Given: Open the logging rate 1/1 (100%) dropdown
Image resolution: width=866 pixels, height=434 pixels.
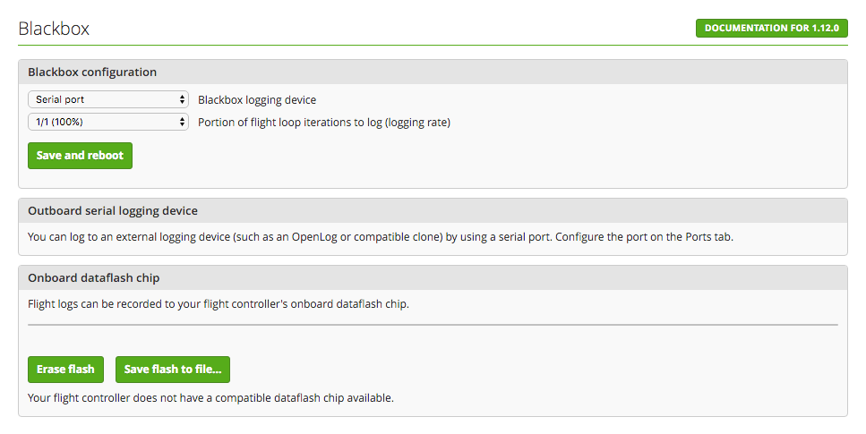Looking at the screenshot, I should (107, 122).
